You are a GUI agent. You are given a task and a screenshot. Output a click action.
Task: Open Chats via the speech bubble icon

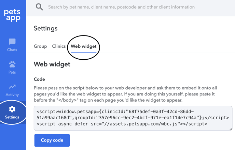click(x=12, y=42)
